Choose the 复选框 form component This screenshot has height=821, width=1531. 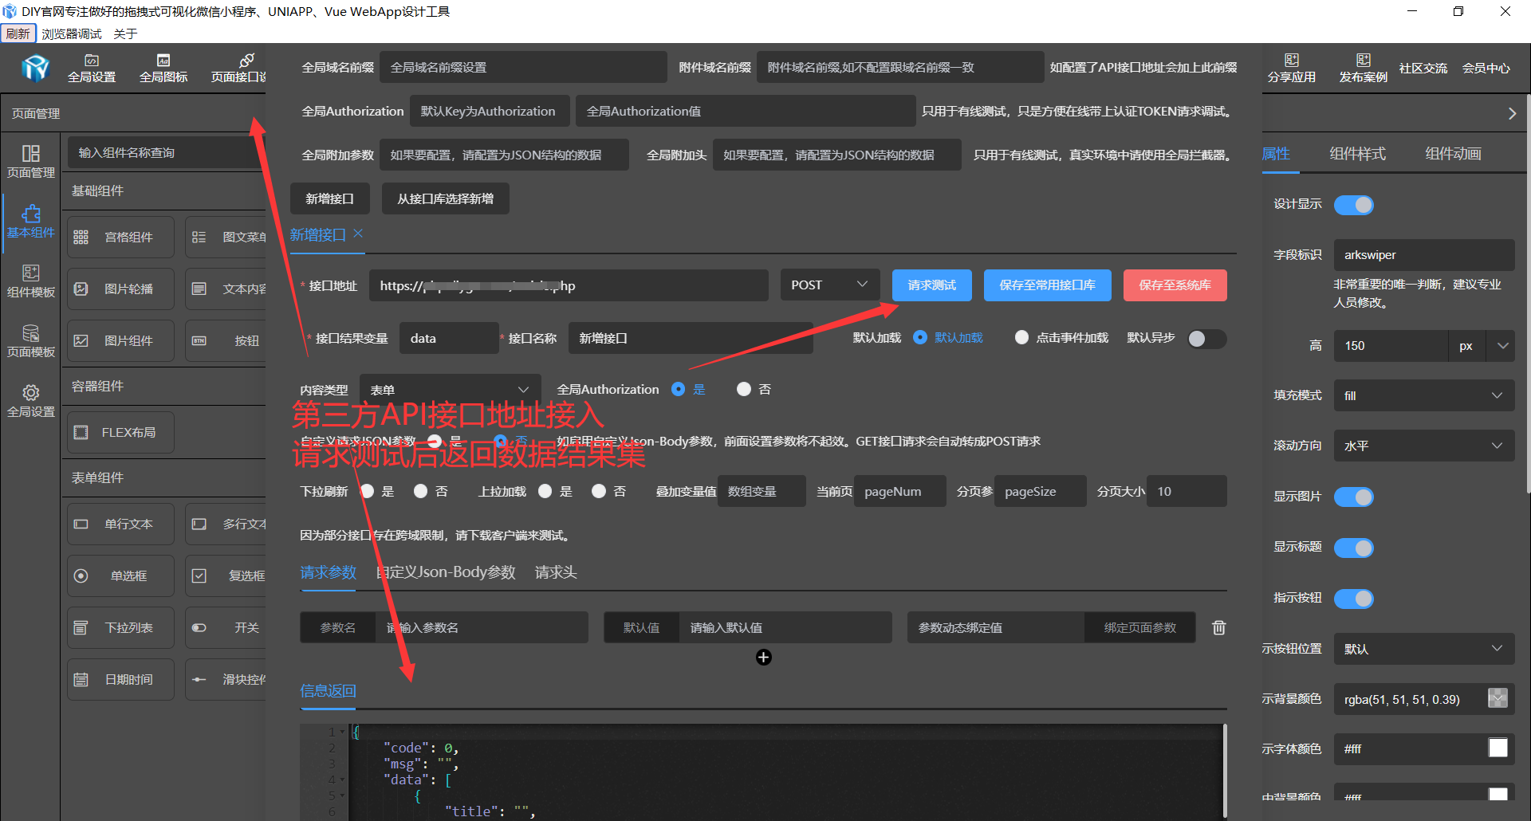(x=226, y=575)
